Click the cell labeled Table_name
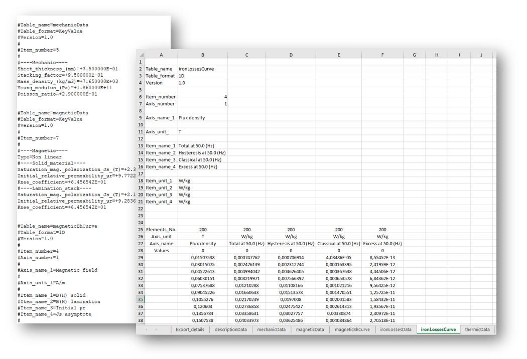The height and width of the screenshot is (359, 527). (161, 69)
